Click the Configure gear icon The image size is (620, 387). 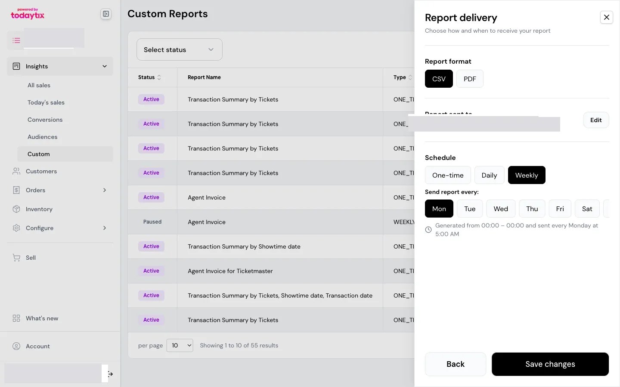coord(16,228)
